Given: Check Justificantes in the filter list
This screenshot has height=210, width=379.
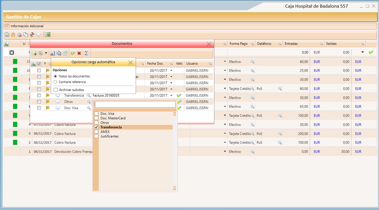Looking at the screenshot, I should 96,136.
